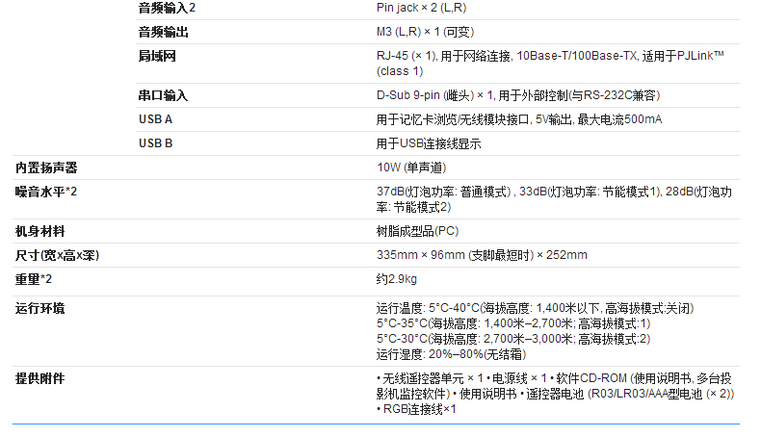This screenshot has width=761, height=437.
Task: Click the 运行环境 heading
Action: [x=40, y=308]
